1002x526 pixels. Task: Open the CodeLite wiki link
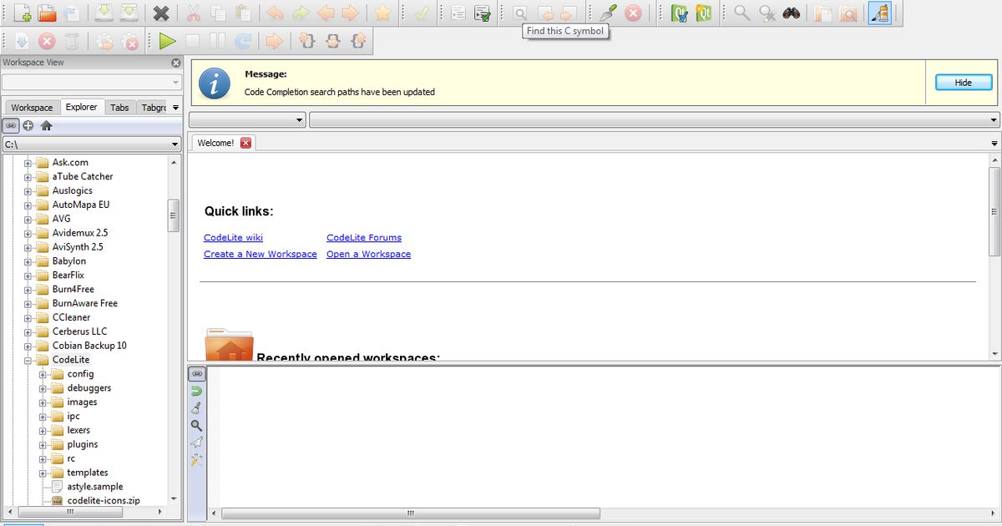233,238
